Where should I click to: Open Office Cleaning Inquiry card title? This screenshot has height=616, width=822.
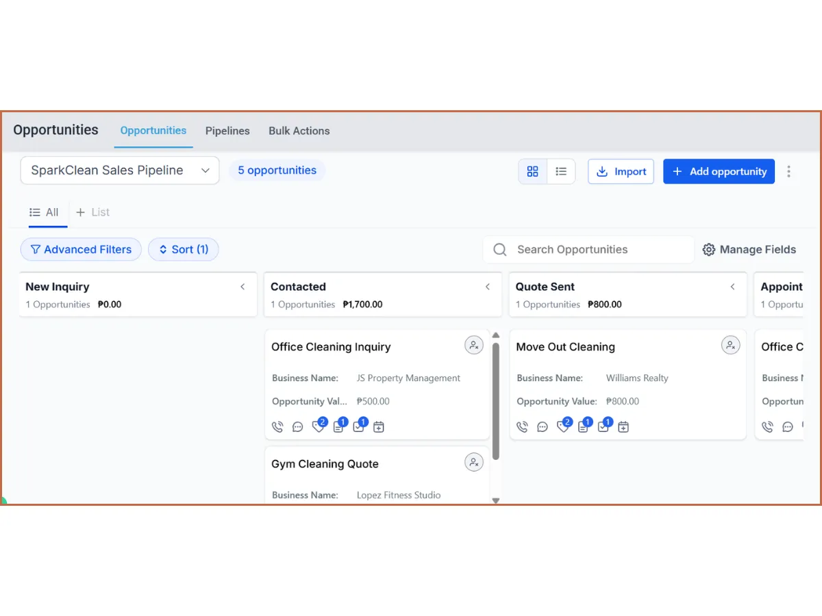[331, 347]
